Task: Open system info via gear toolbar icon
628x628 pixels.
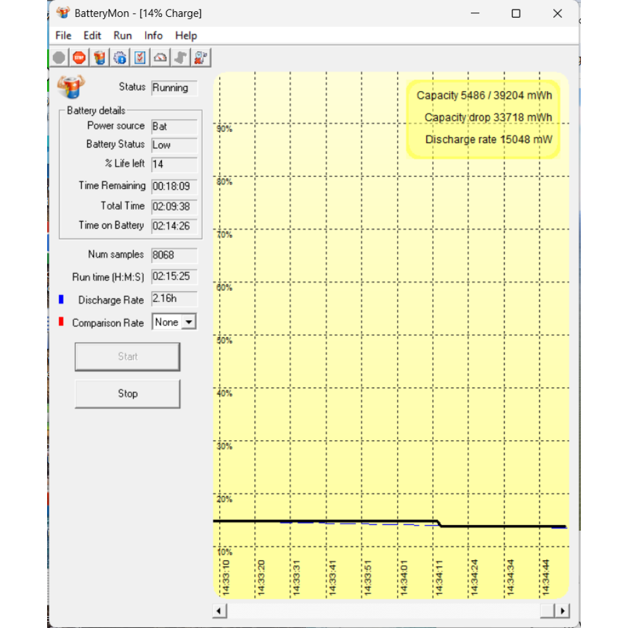Action: (119, 58)
